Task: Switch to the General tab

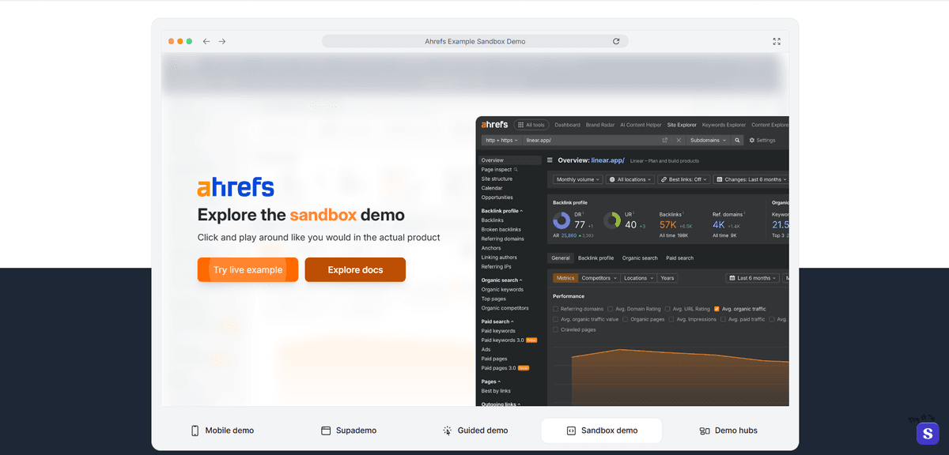Action: (561, 258)
